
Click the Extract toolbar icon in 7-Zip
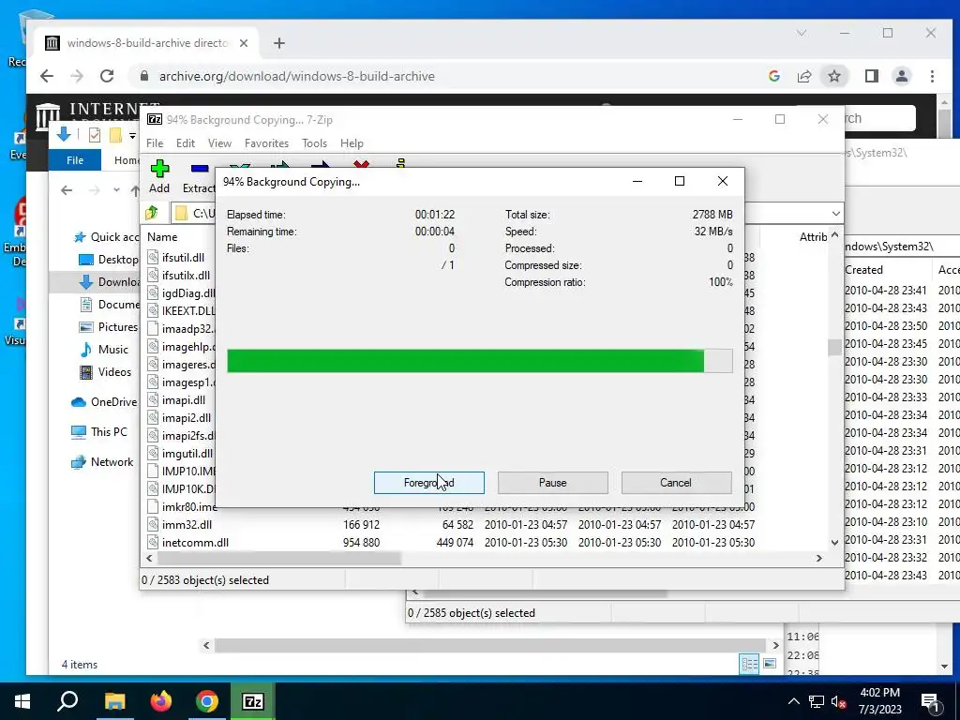(200, 177)
